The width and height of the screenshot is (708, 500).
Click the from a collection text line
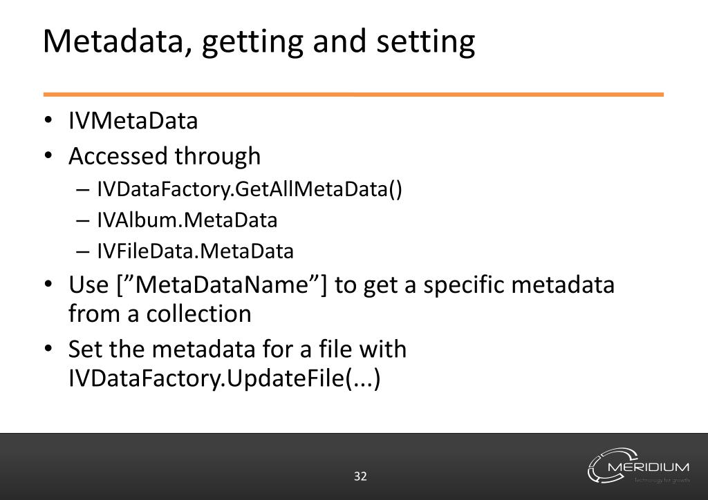click(160, 314)
